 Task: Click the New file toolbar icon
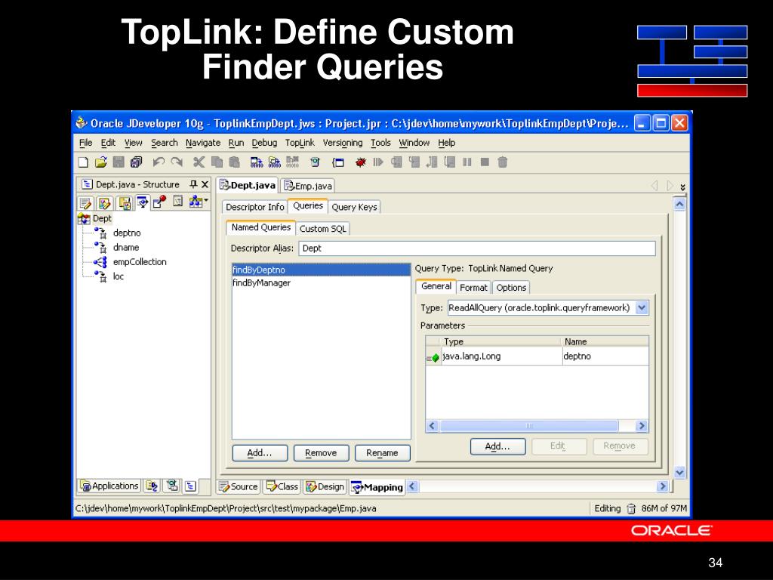point(84,162)
